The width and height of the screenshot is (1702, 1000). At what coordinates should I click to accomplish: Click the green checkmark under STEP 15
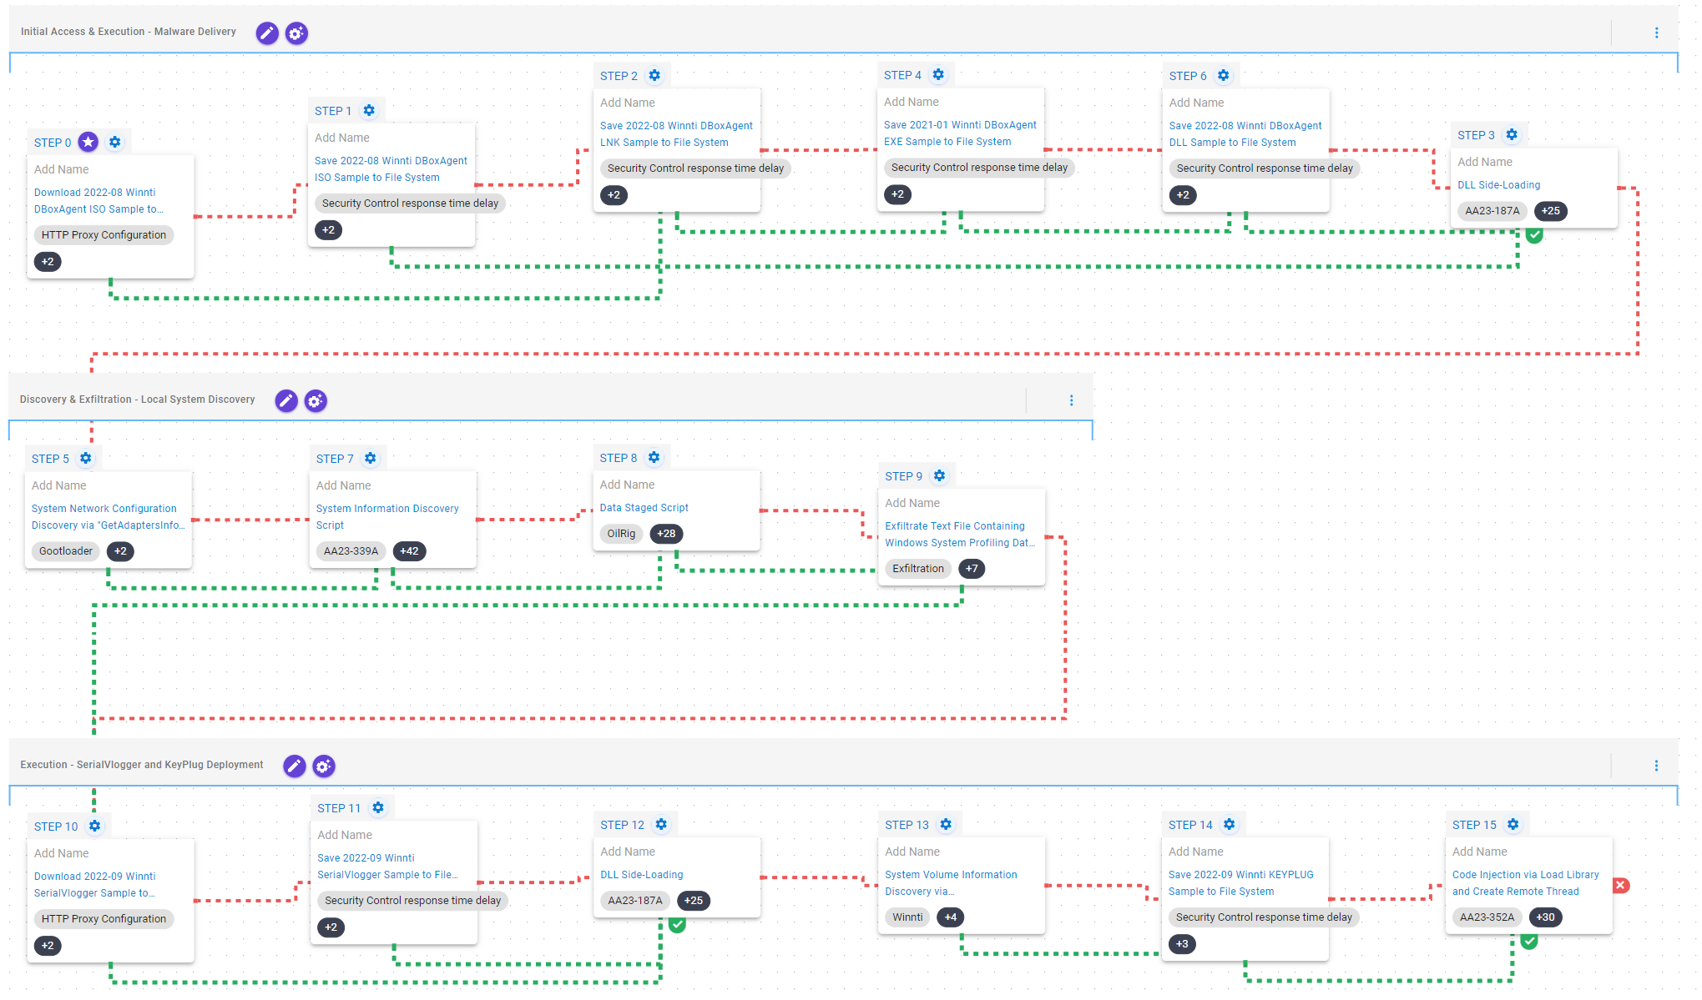(1528, 941)
